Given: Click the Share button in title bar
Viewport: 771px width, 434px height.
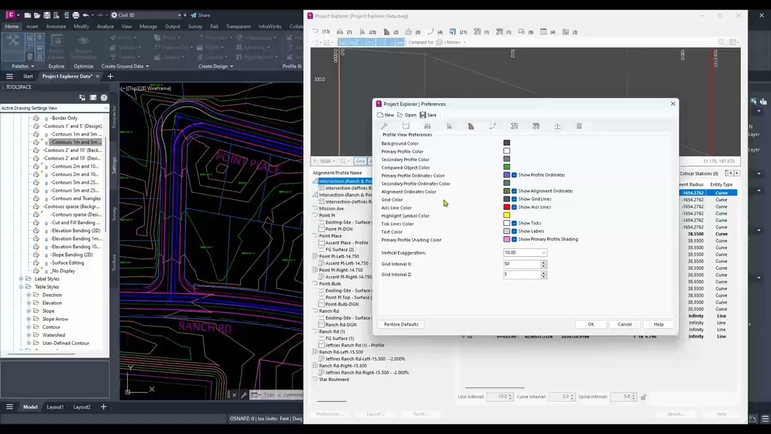Looking at the screenshot, I should [201, 15].
